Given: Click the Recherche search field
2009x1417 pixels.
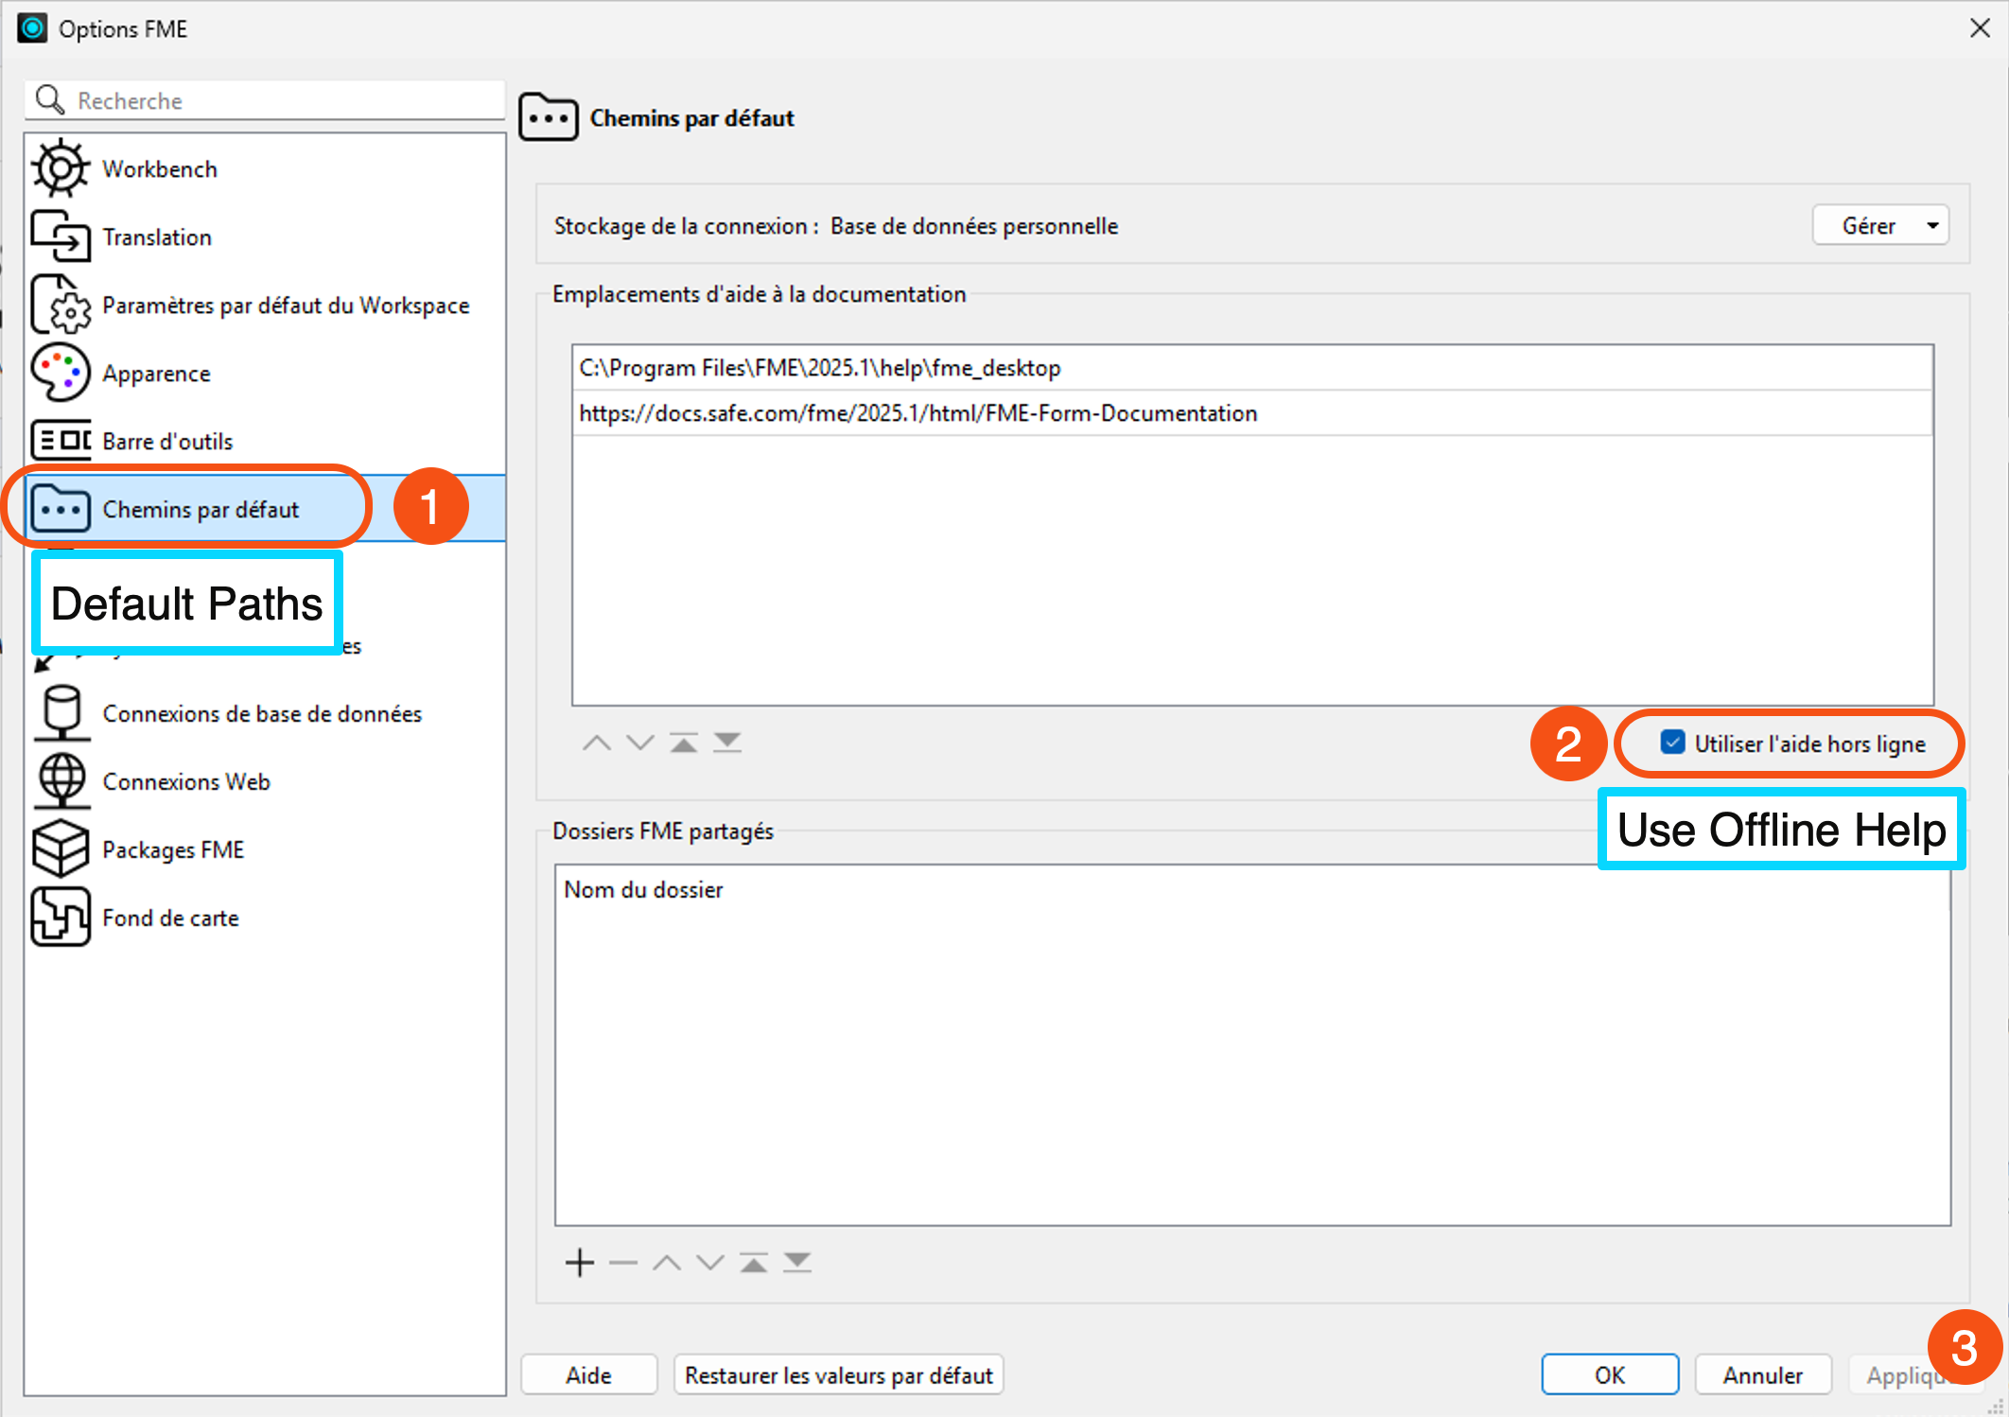Looking at the screenshot, I should click(265, 100).
